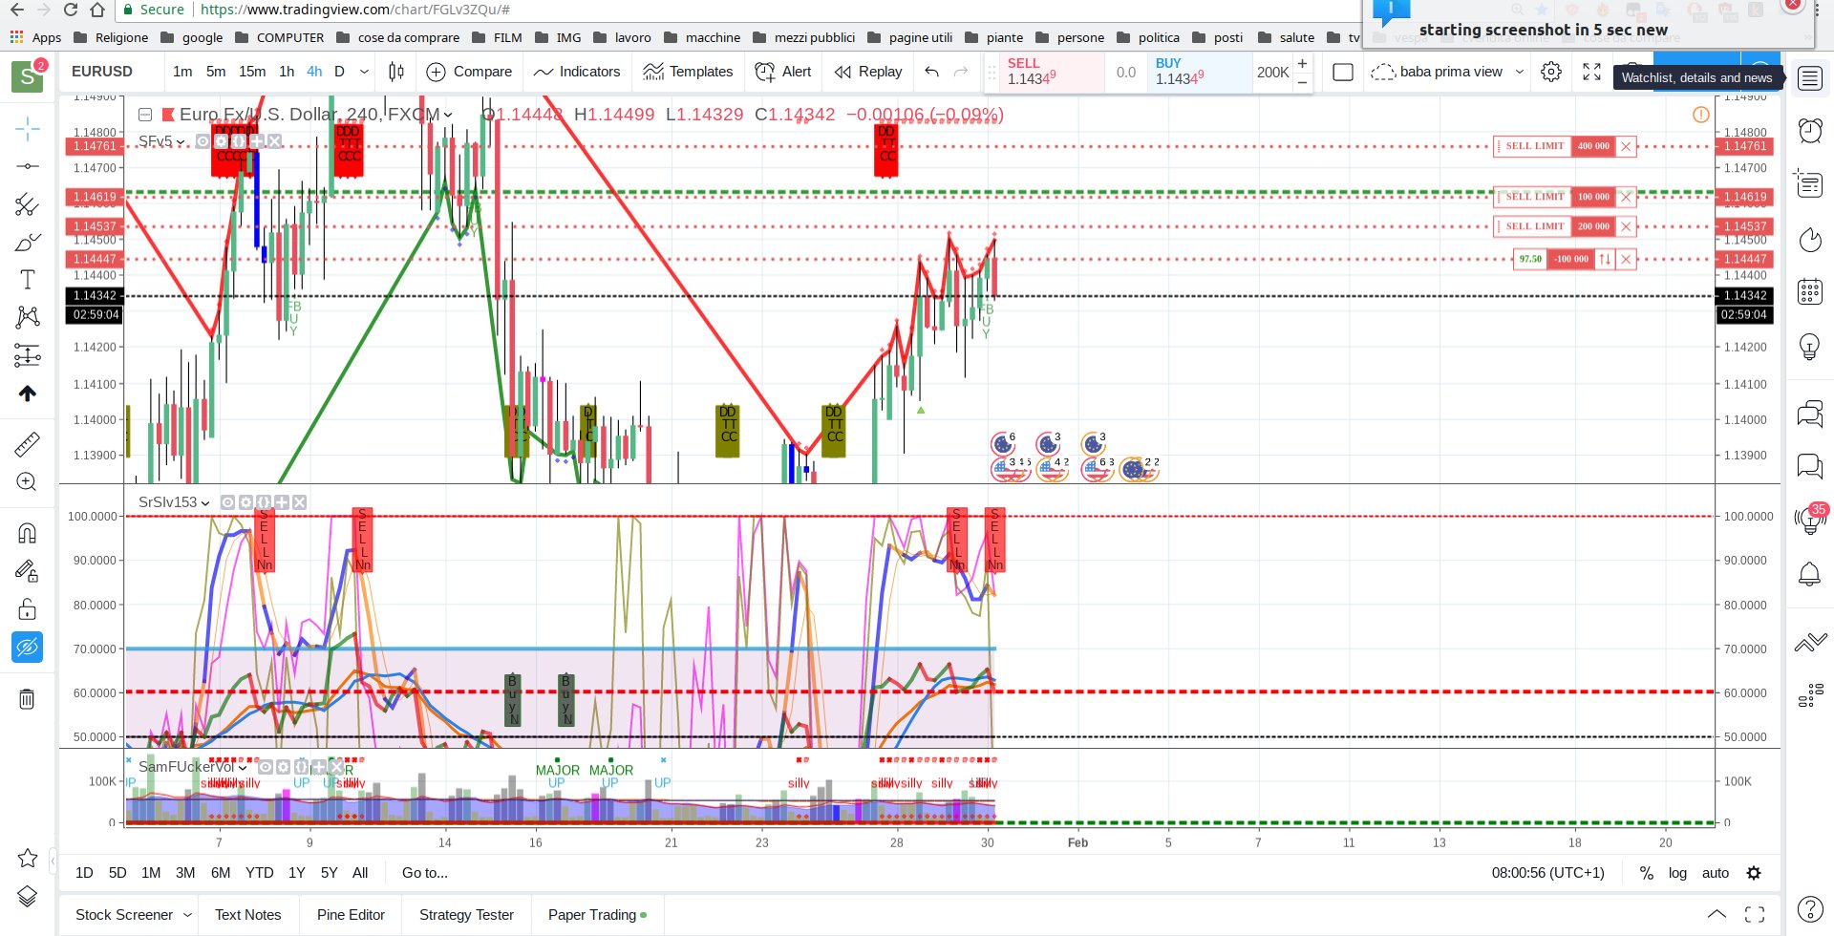Select the D timeframe
The image size is (1834, 936).
click(339, 72)
